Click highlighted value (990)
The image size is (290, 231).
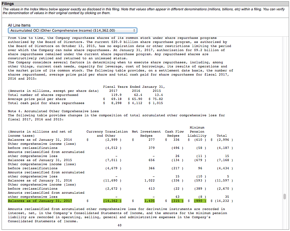pyautogui.click(x=200, y=201)
